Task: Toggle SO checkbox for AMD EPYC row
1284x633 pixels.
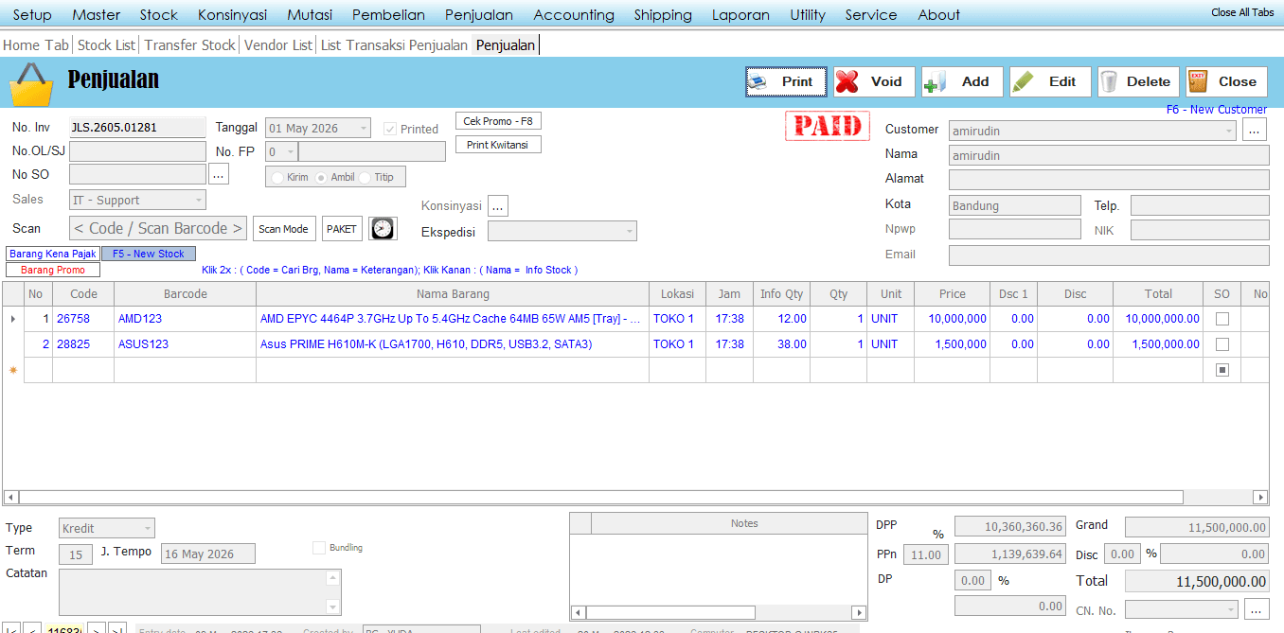Action: (1222, 319)
